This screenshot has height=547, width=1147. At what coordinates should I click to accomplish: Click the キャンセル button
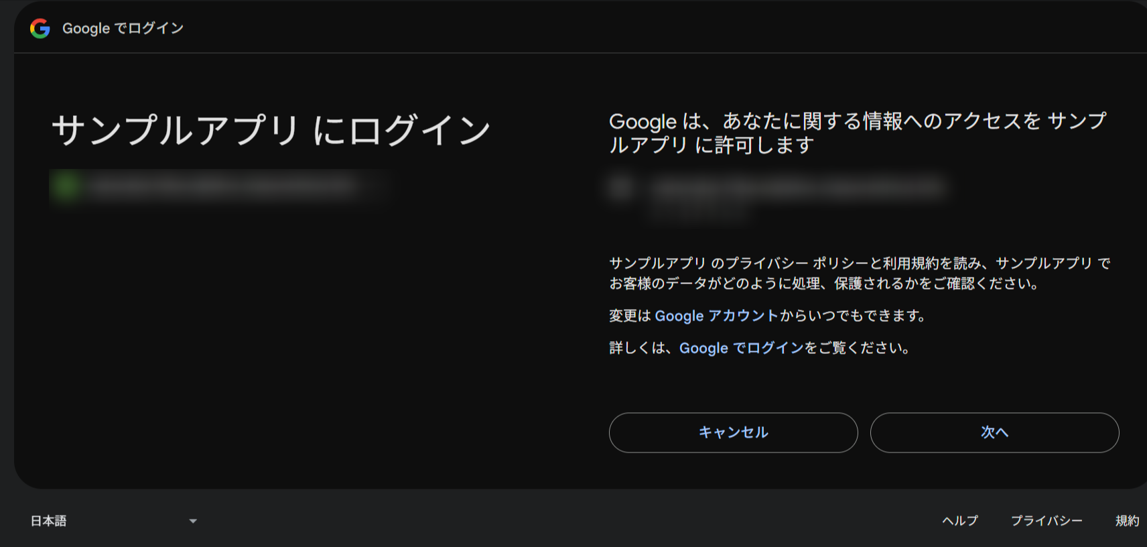[x=733, y=432]
